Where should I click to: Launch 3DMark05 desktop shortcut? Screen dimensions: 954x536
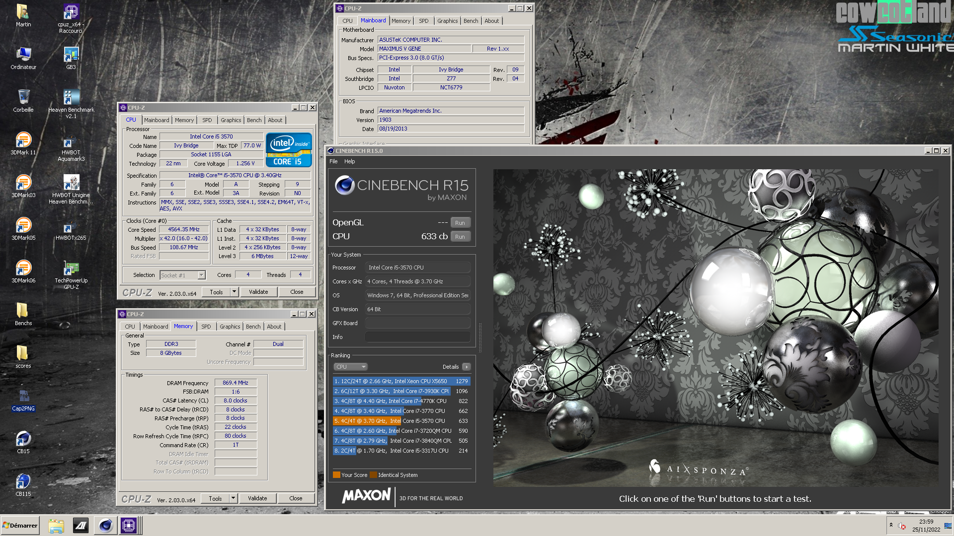[23, 228]
